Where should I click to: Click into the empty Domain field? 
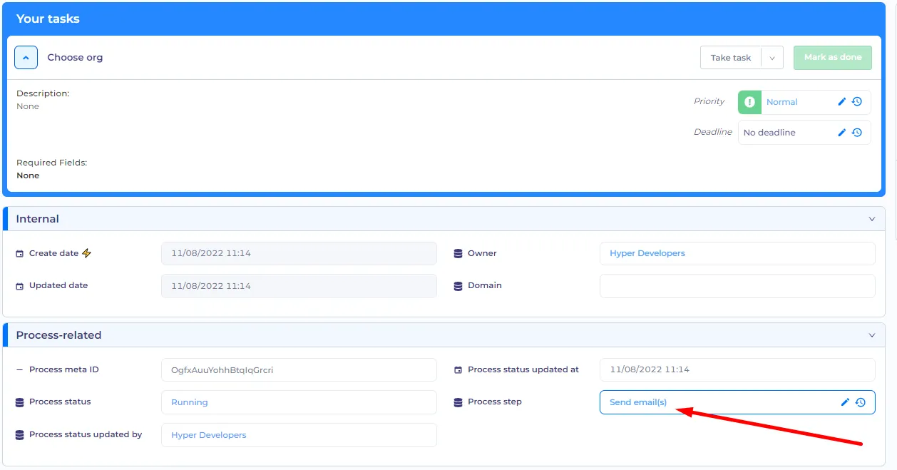(x=737, y=286)
